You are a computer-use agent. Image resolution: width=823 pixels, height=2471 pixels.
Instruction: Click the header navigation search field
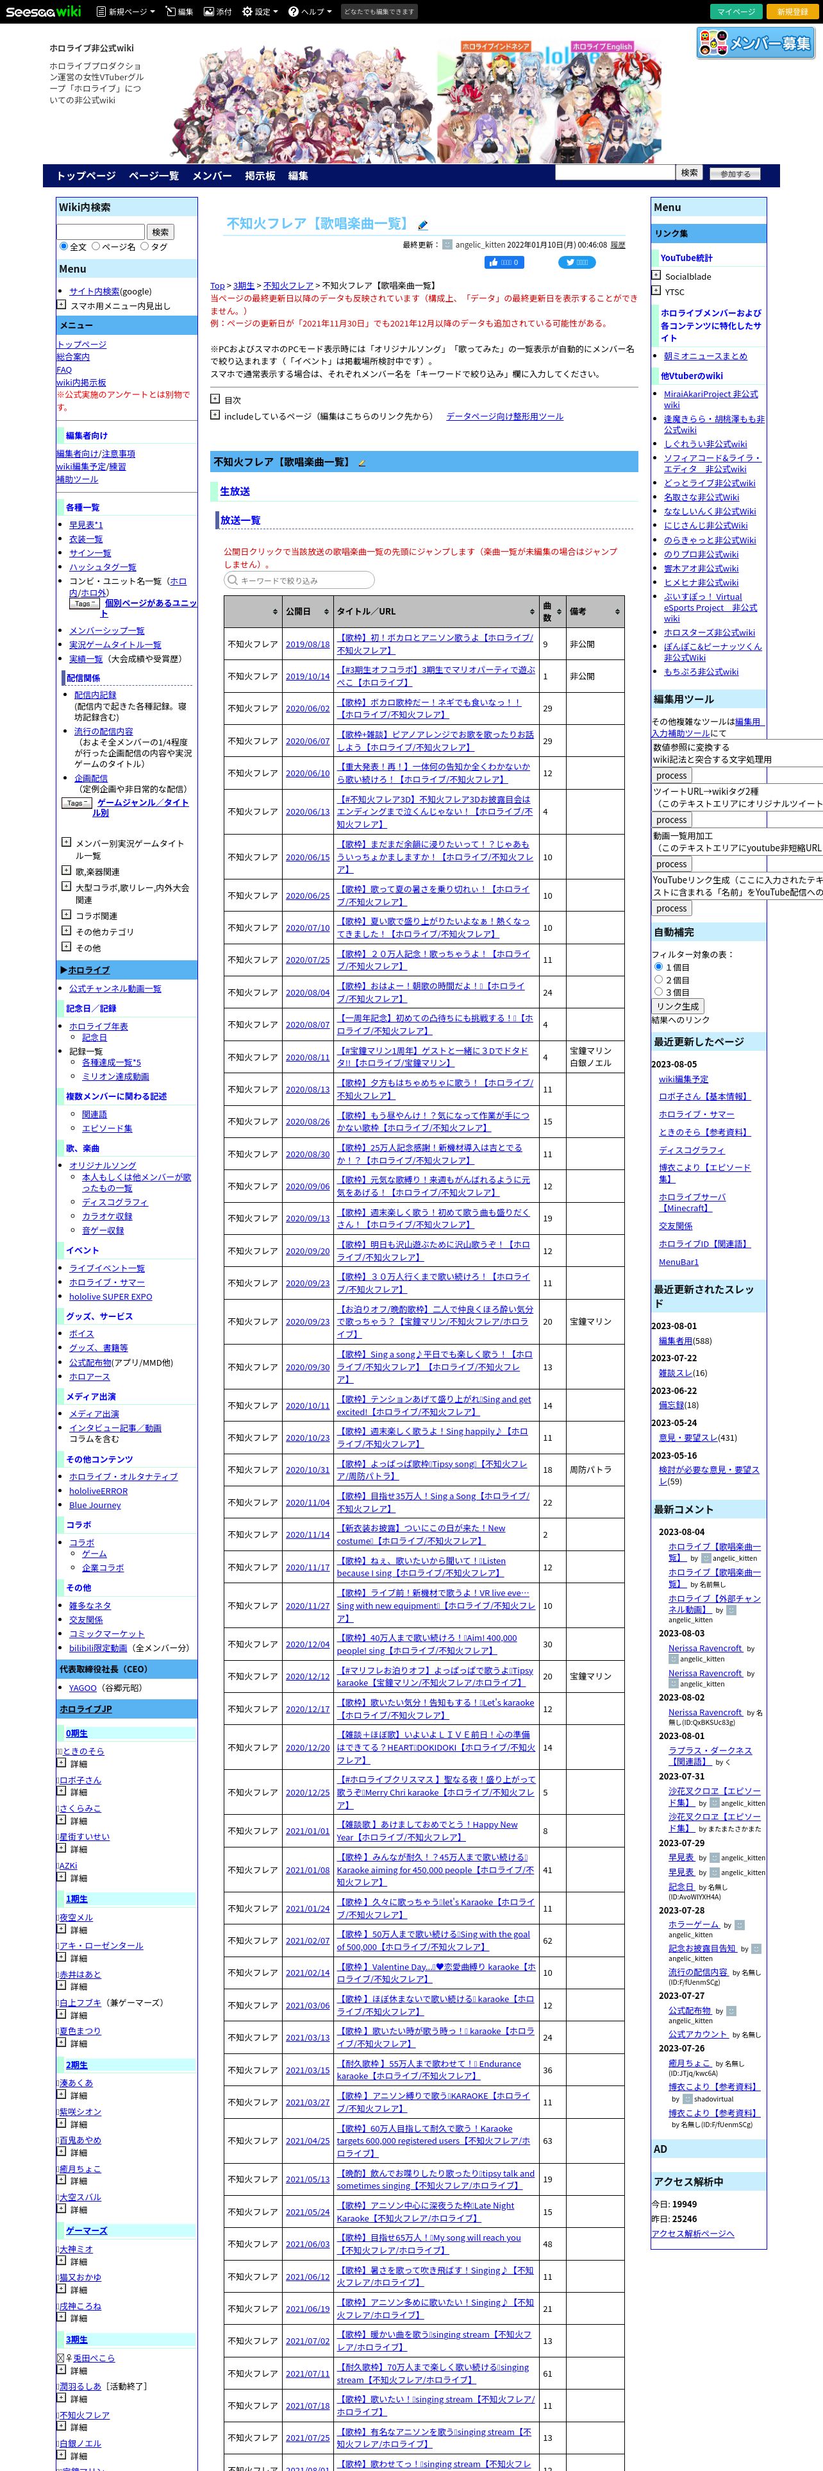coord(615,173)
